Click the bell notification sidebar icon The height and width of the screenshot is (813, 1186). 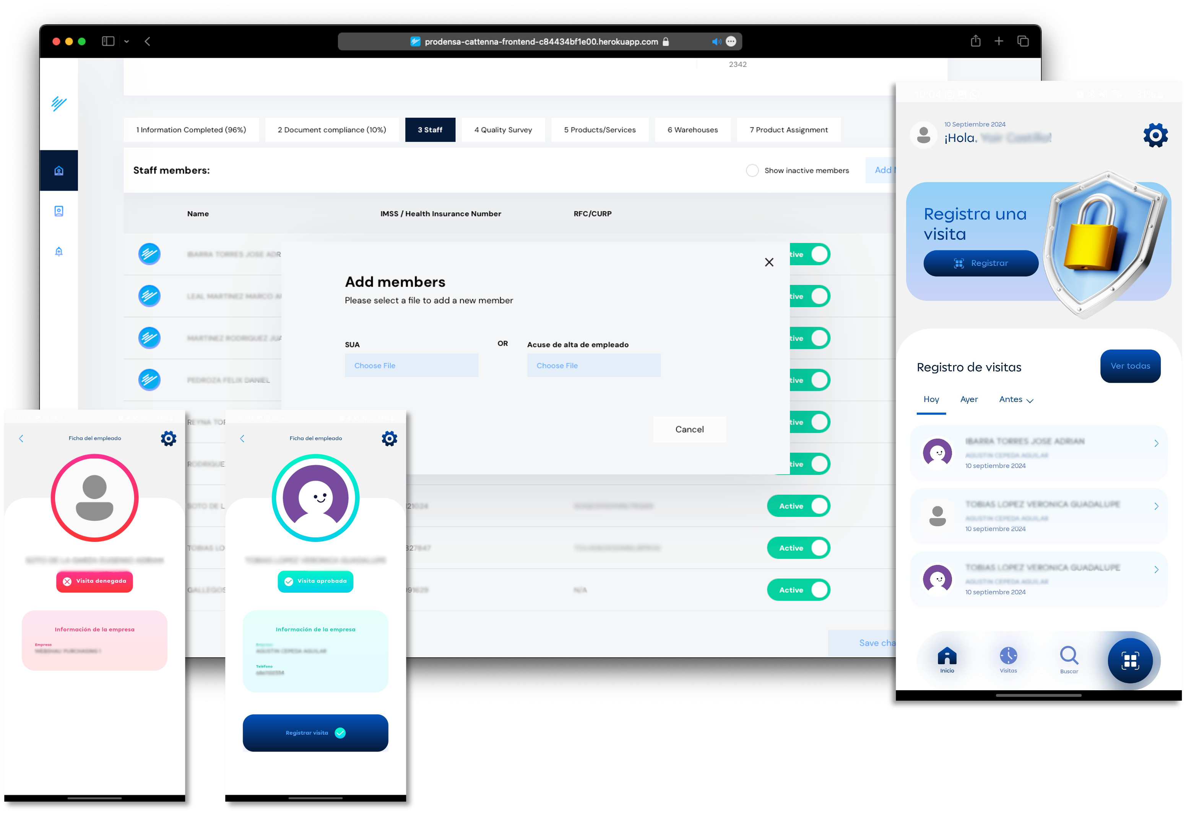click(58, 251)
